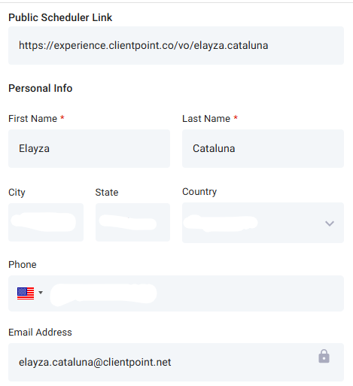
Task: Click the State label
Action: click(x=107, y=193)
